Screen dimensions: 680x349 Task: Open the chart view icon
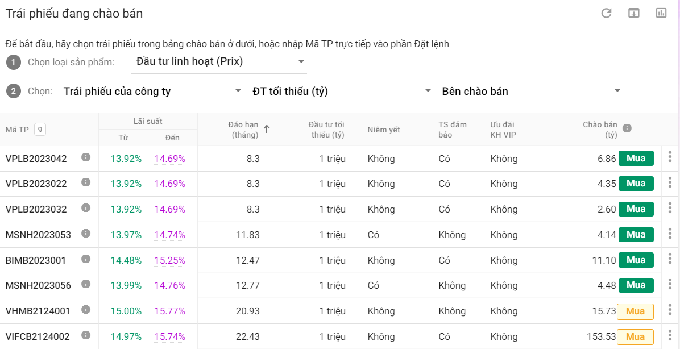tap(661, 13)
